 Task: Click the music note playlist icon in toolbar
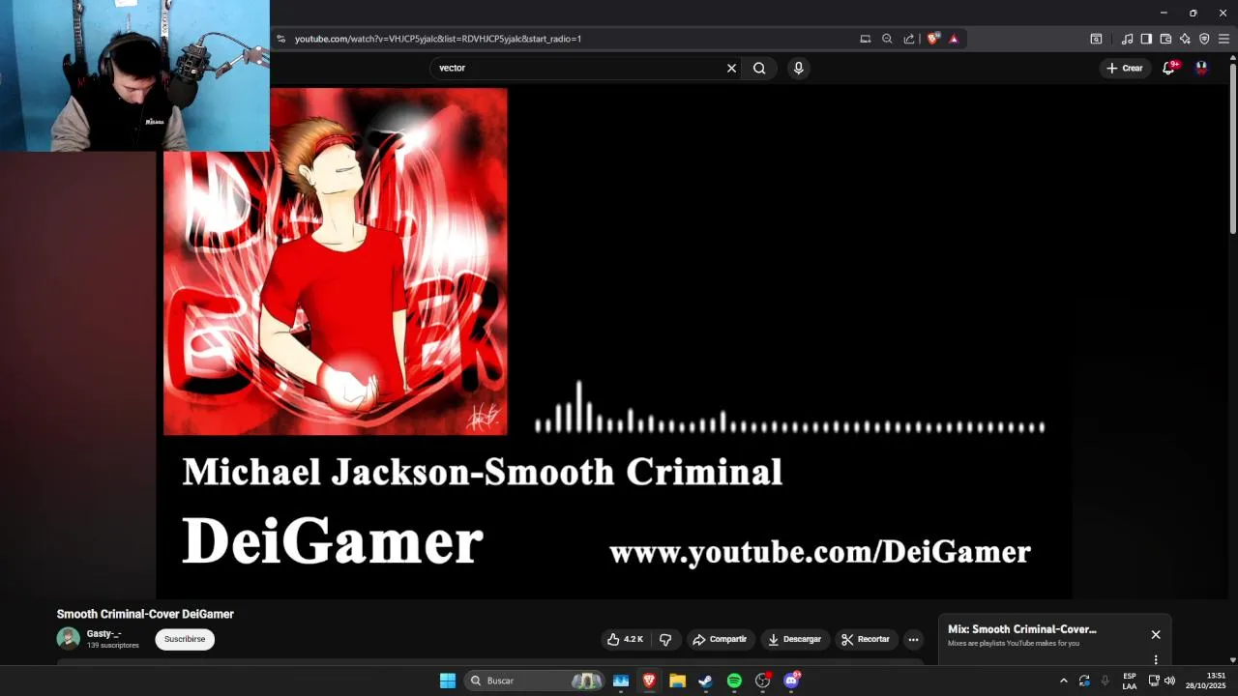click(x=1127, y=39)
